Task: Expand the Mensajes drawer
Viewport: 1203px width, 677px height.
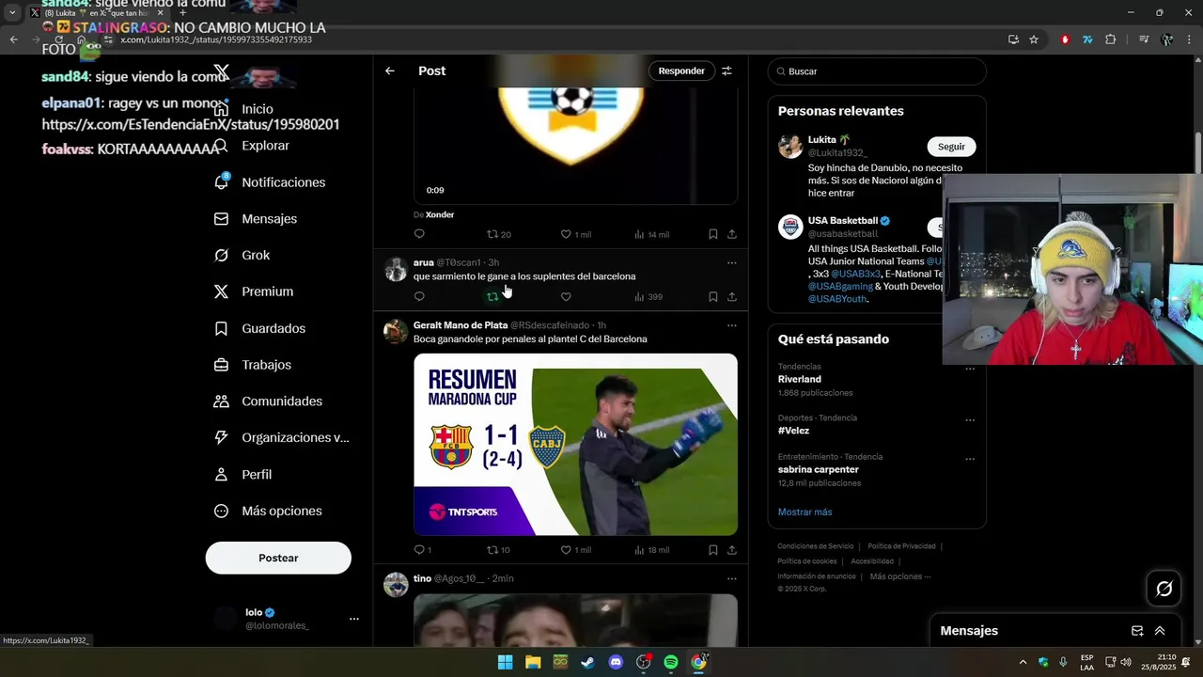Action: click(1160, 631)
